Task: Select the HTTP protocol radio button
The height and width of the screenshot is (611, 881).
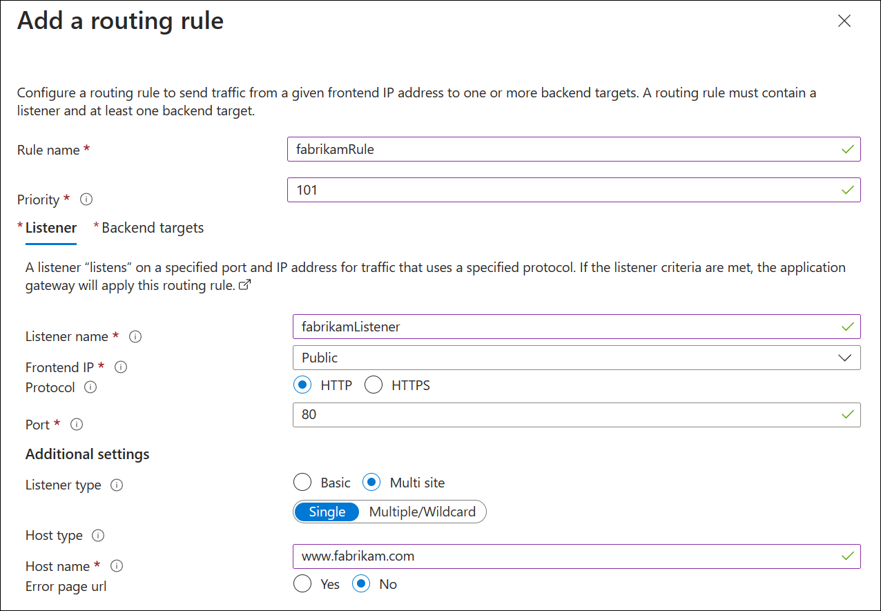Action: click(x=302, y=385)
